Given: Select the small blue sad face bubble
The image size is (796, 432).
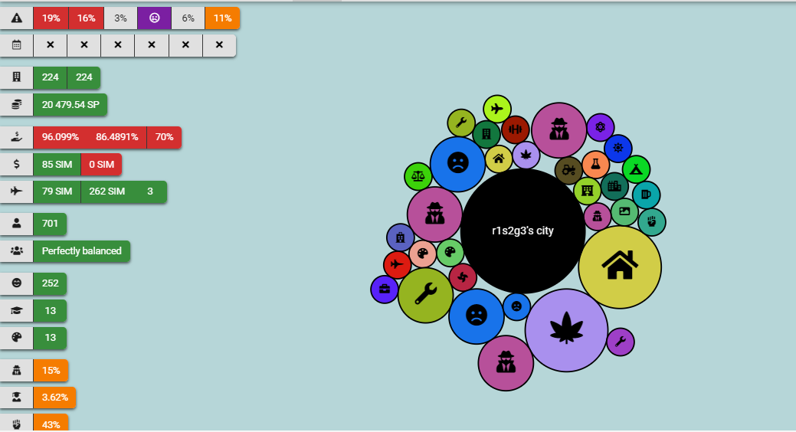Looking at the screenshot, I should point(516,306).
